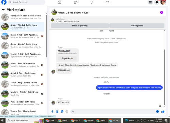Go back using the Marketplace arrow

pyautogui.click(x=3, y=10)
